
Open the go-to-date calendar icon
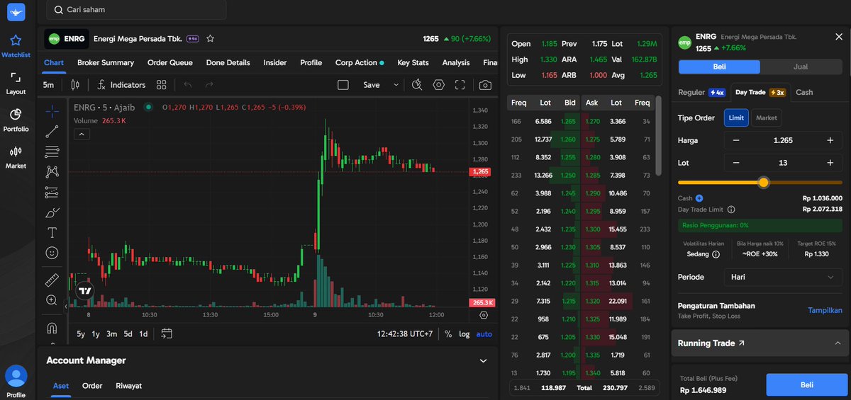click(167, 333)
